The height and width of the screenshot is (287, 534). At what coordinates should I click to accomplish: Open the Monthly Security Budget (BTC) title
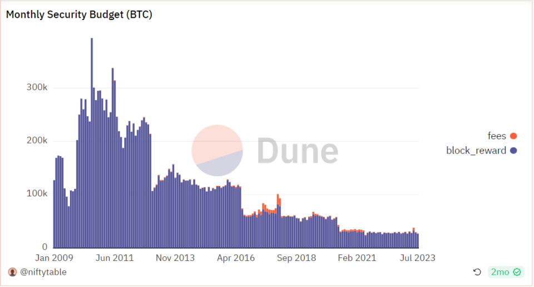[79, 15]
